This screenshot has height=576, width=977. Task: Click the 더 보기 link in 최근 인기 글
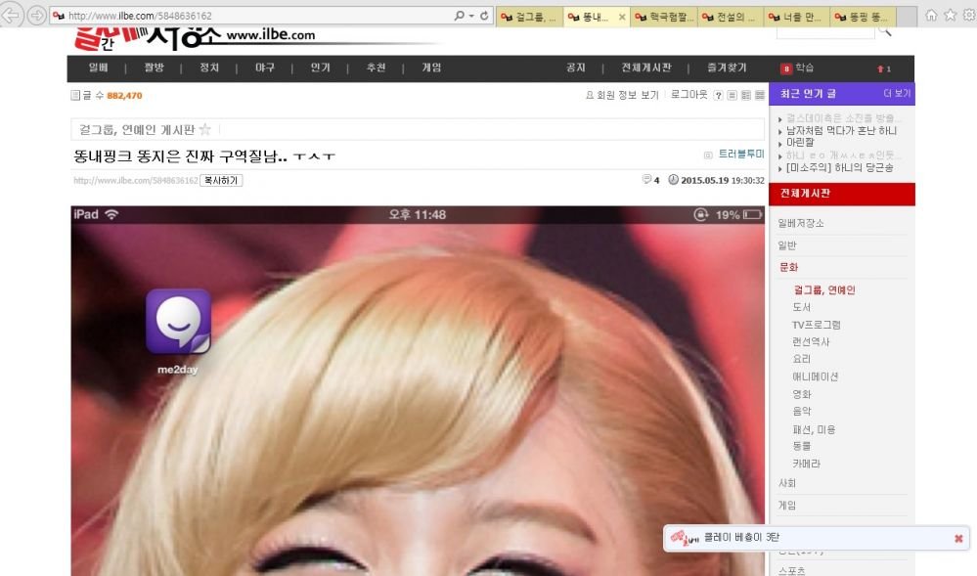[x=897, y=94]
